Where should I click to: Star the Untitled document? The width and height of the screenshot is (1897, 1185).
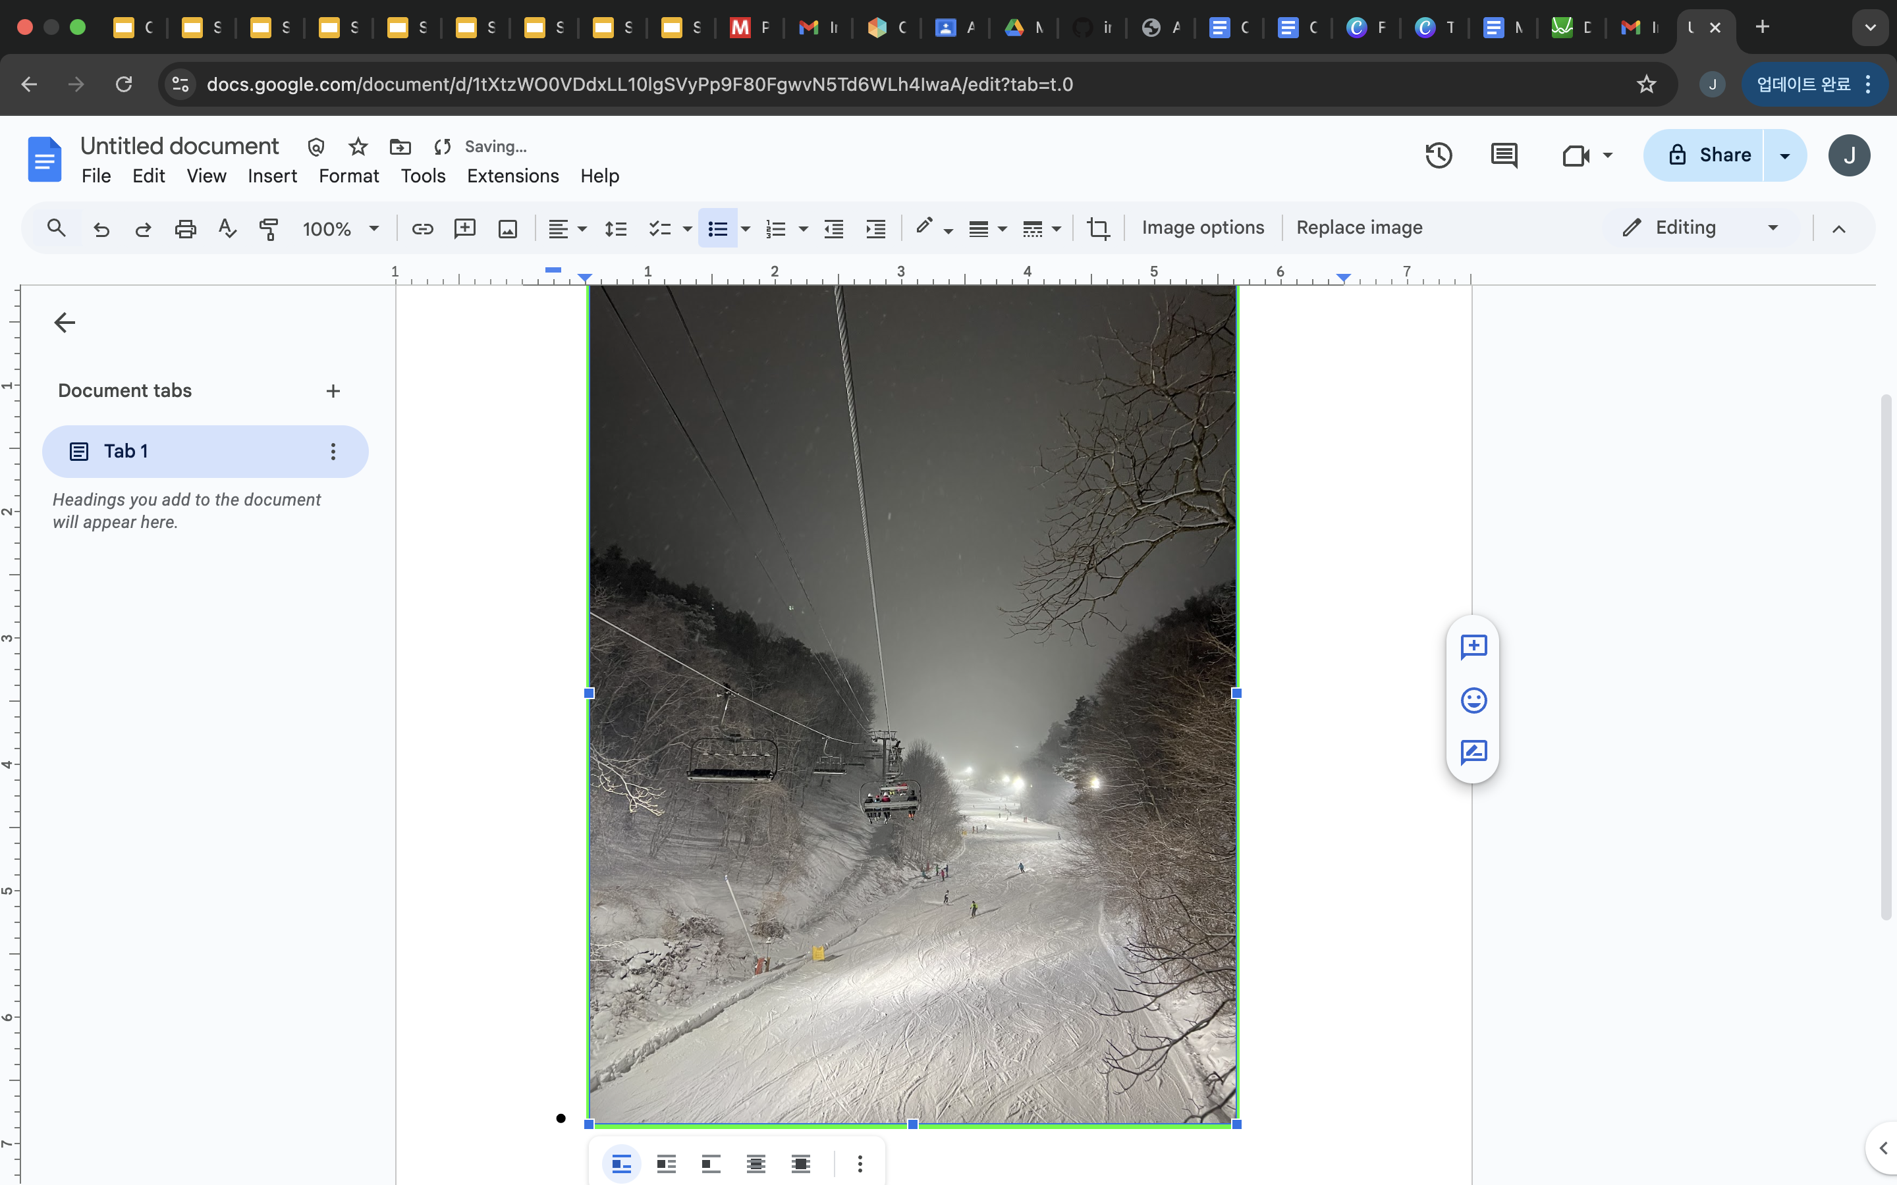tap(358, 147)
